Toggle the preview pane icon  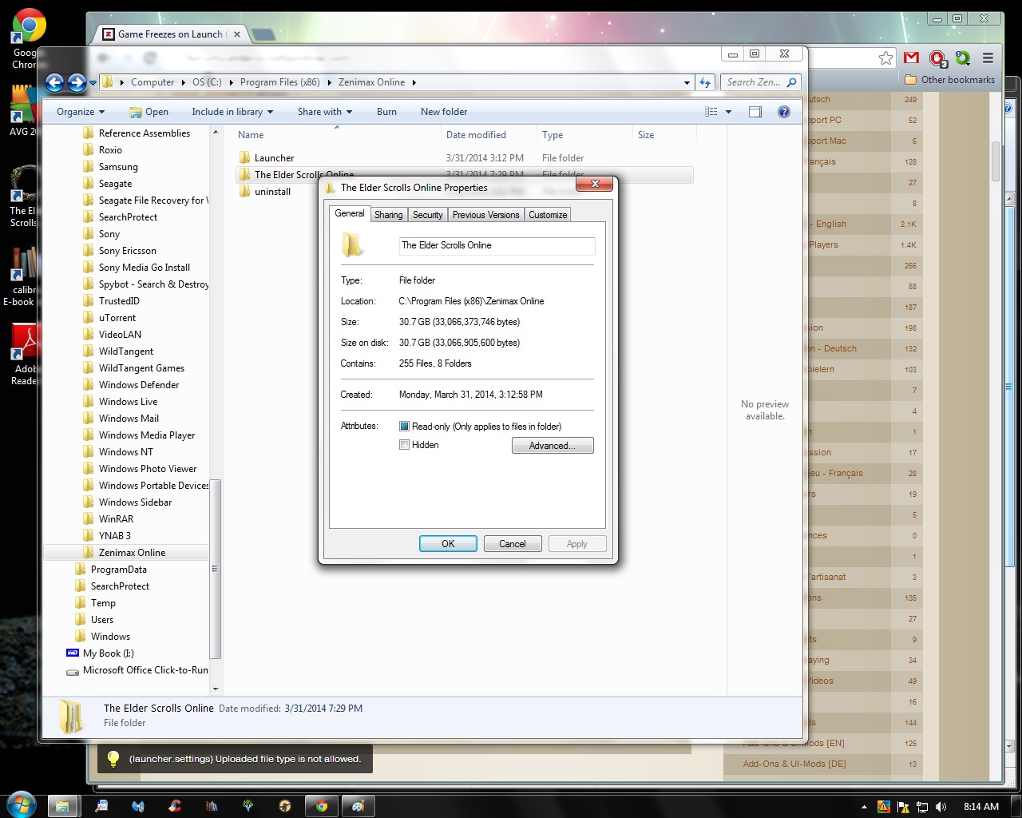755,112
